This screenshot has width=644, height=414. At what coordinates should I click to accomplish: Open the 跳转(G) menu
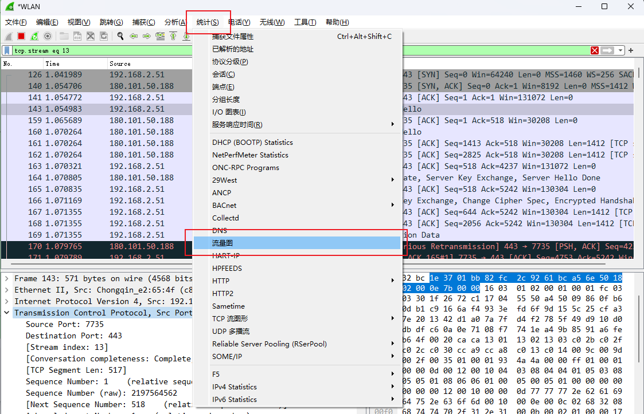111,22
